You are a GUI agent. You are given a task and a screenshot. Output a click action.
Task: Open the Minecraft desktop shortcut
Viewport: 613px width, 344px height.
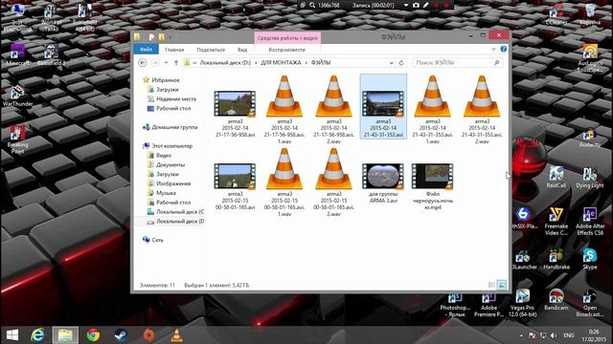point(17,55)
